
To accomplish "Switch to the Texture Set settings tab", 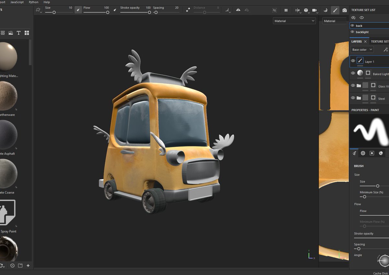I will tap(380, 42).
